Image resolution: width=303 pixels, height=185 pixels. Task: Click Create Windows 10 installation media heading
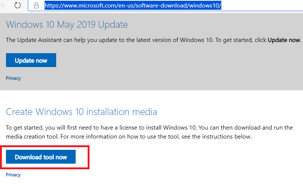tap(82, 112)
